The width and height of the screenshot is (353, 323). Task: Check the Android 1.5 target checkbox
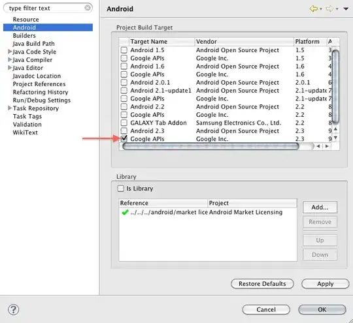click(x=124, y=50)
